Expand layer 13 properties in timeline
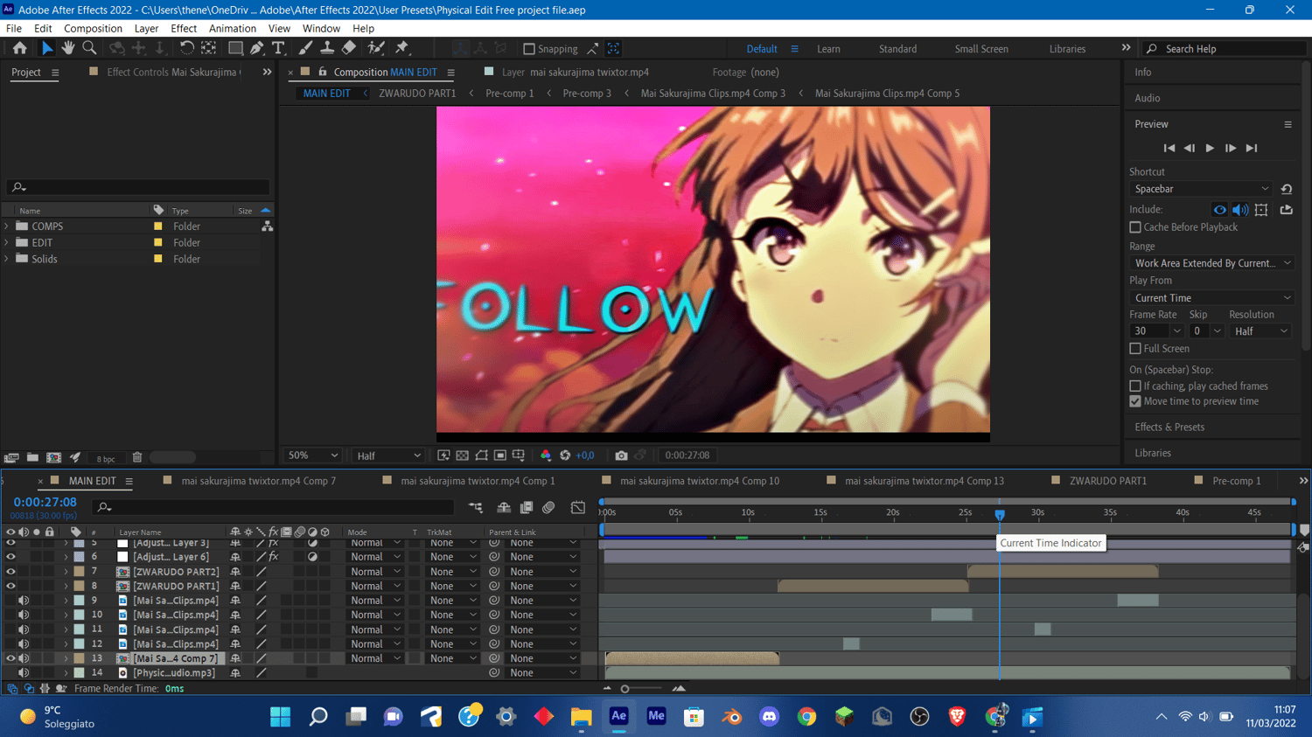Viewport: 1312px width, 737px height. click(x=66, y=659)
